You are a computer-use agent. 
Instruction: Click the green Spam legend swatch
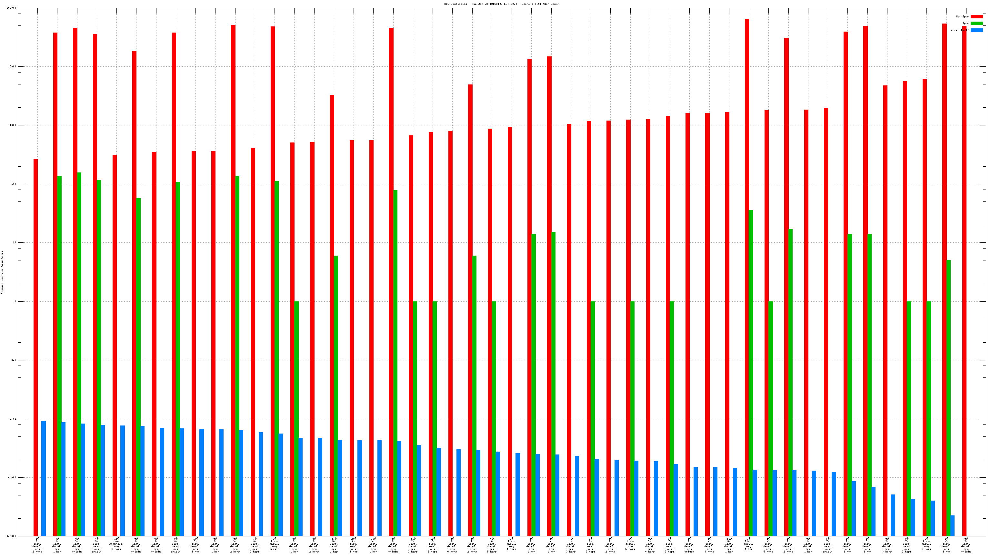click(x=976, y=24)
